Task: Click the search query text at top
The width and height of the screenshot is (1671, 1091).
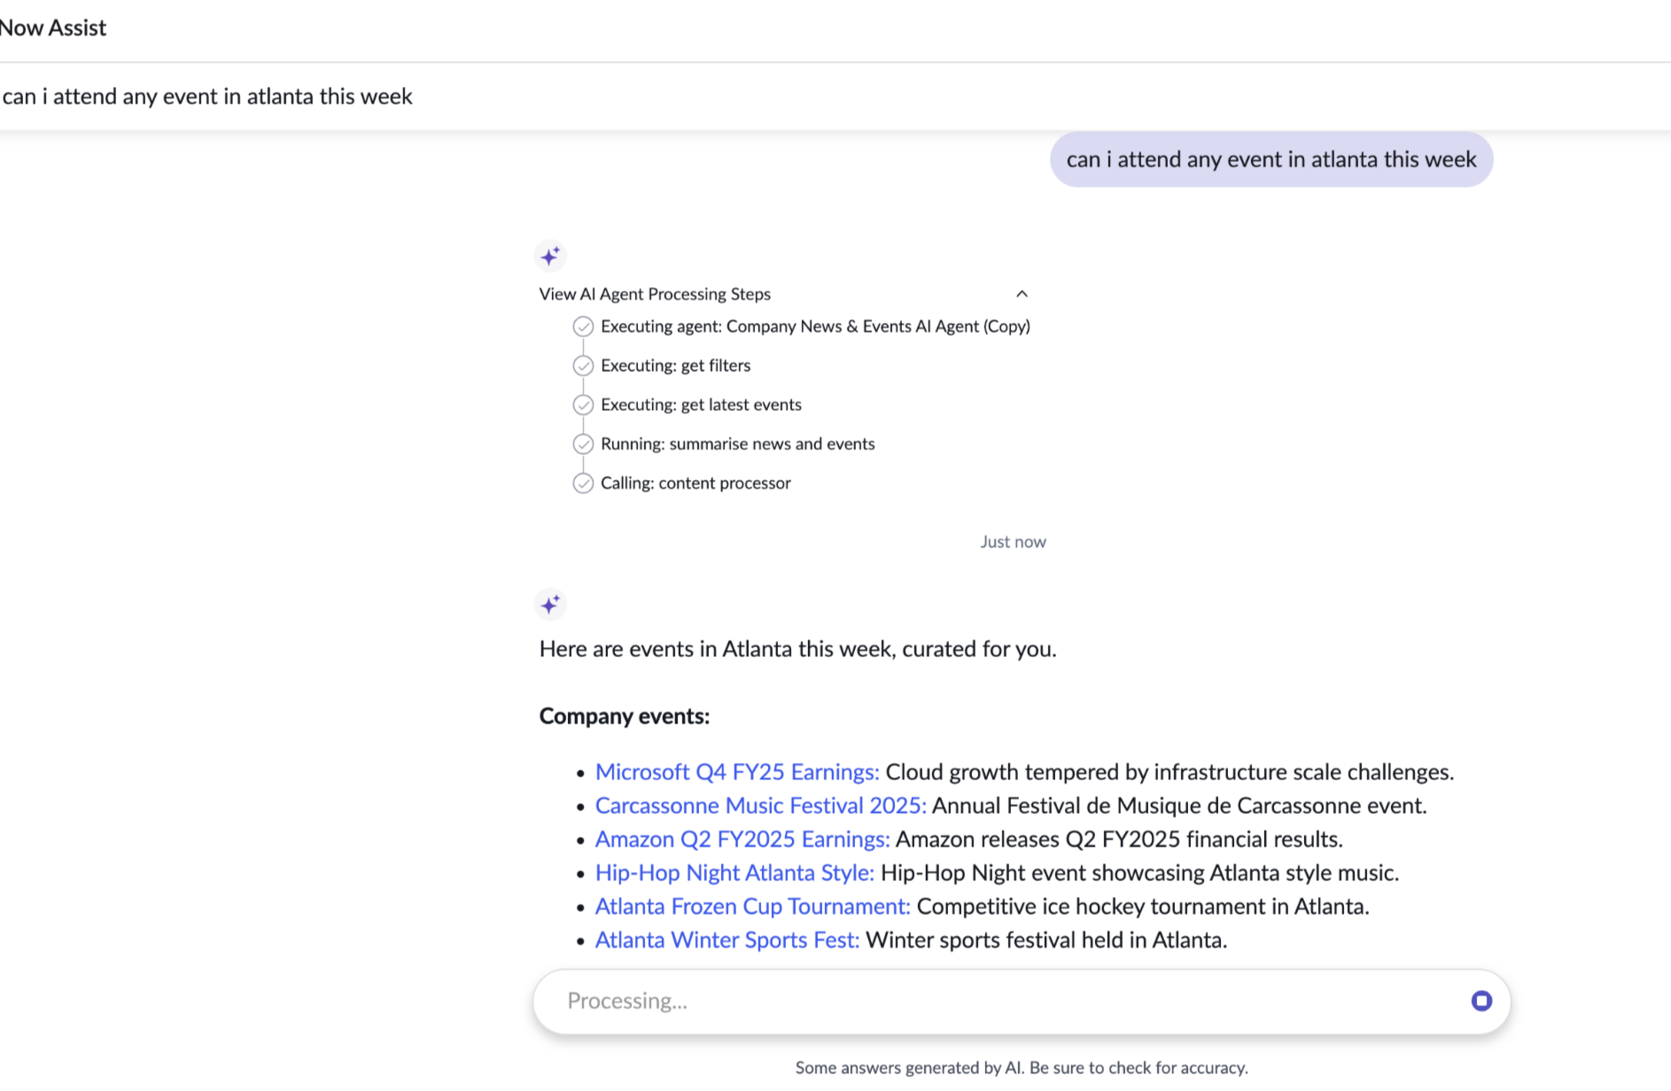Action: pyautogui.click(x=207, y=97)
